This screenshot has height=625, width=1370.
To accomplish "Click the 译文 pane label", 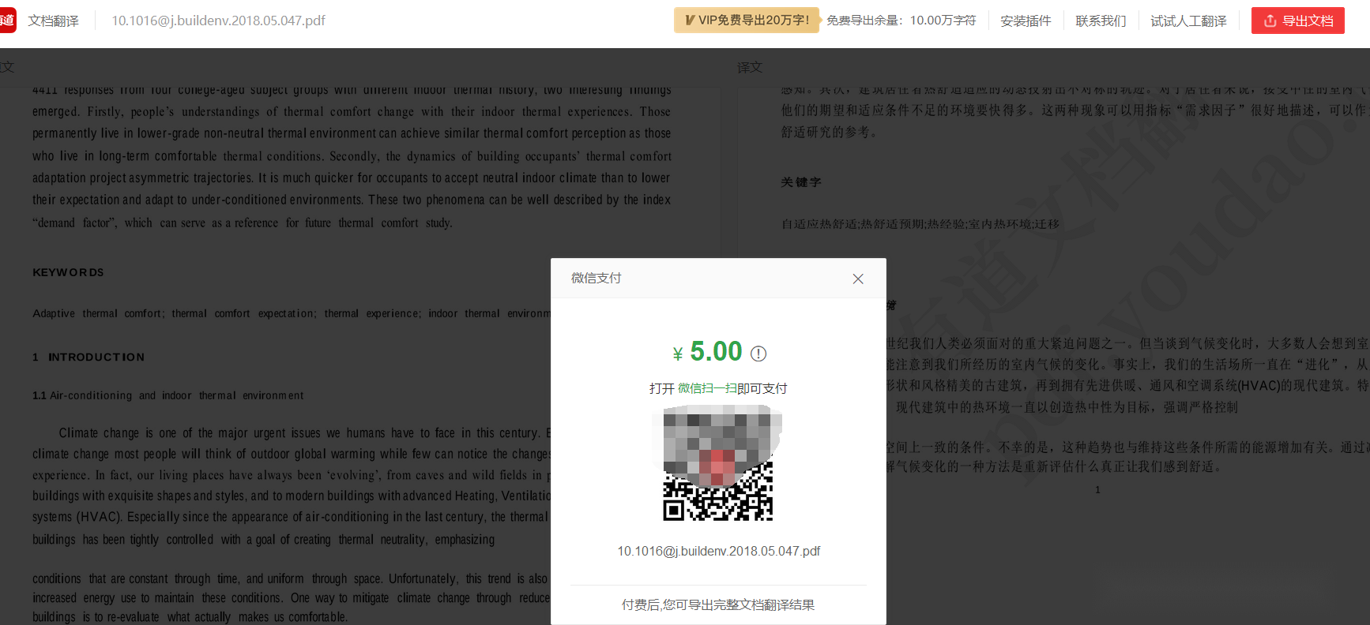I will coord(750,67).
